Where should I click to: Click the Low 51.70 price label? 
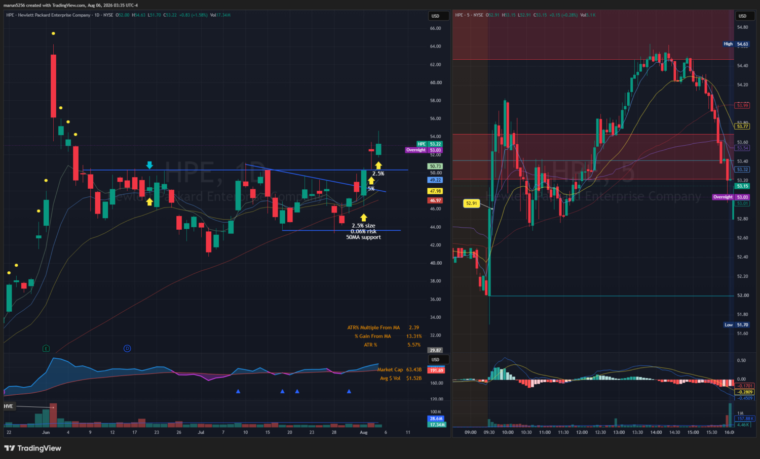736,325
